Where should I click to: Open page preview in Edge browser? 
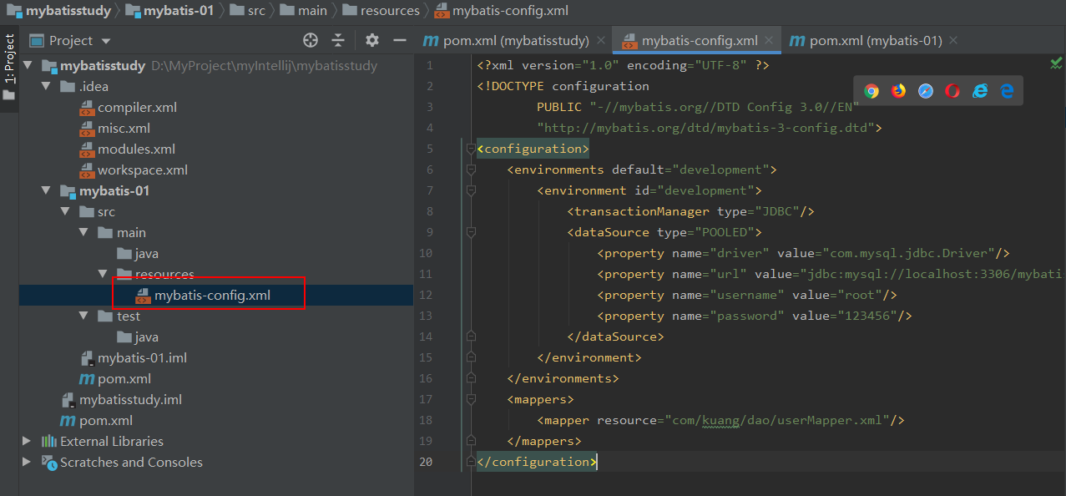point(1007,91)
